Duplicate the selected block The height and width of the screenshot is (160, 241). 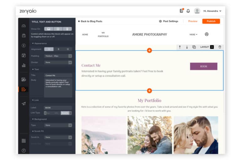pyautogui.click(x=194, y=47)
